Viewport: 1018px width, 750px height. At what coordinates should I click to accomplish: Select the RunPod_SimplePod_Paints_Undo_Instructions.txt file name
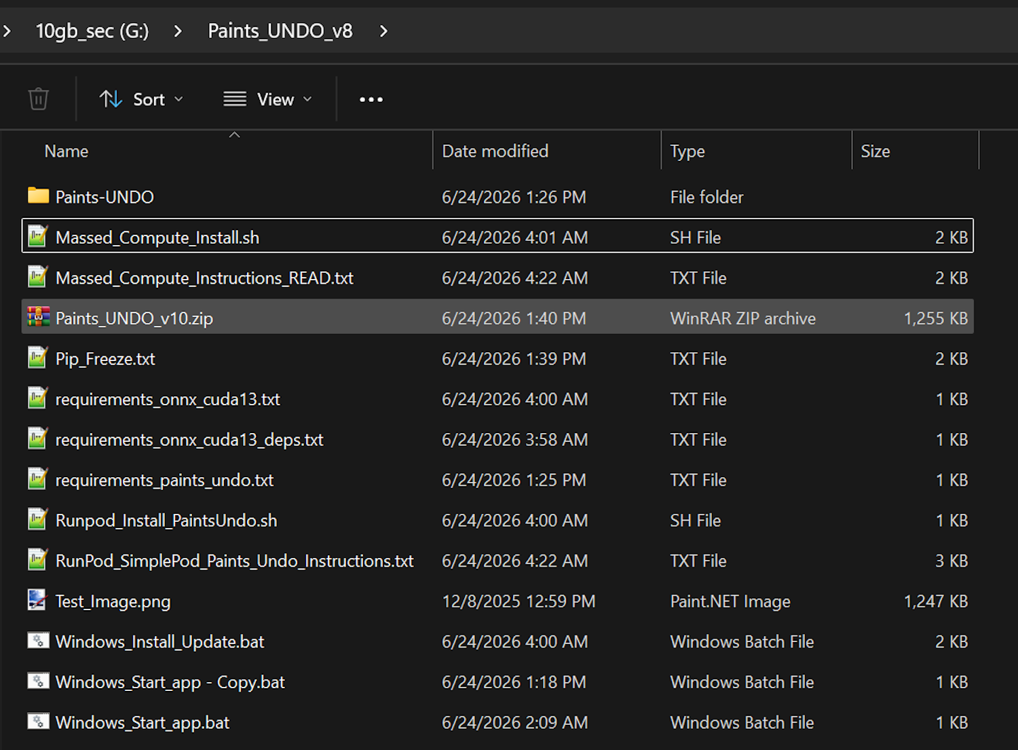234,561
